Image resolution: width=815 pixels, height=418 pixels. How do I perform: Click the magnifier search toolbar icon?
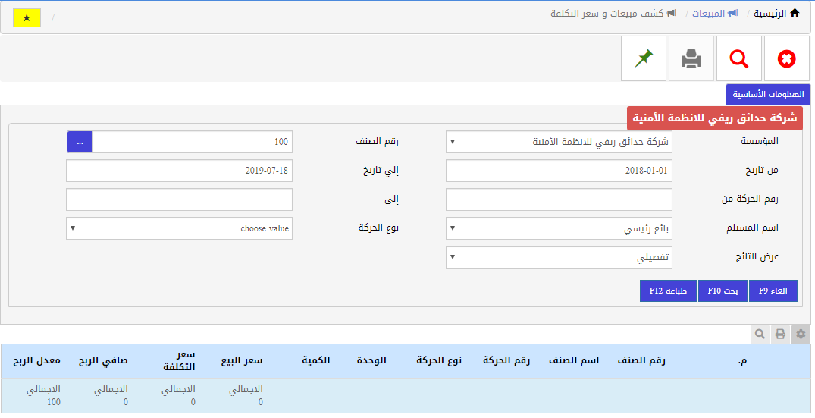point(738,58)
